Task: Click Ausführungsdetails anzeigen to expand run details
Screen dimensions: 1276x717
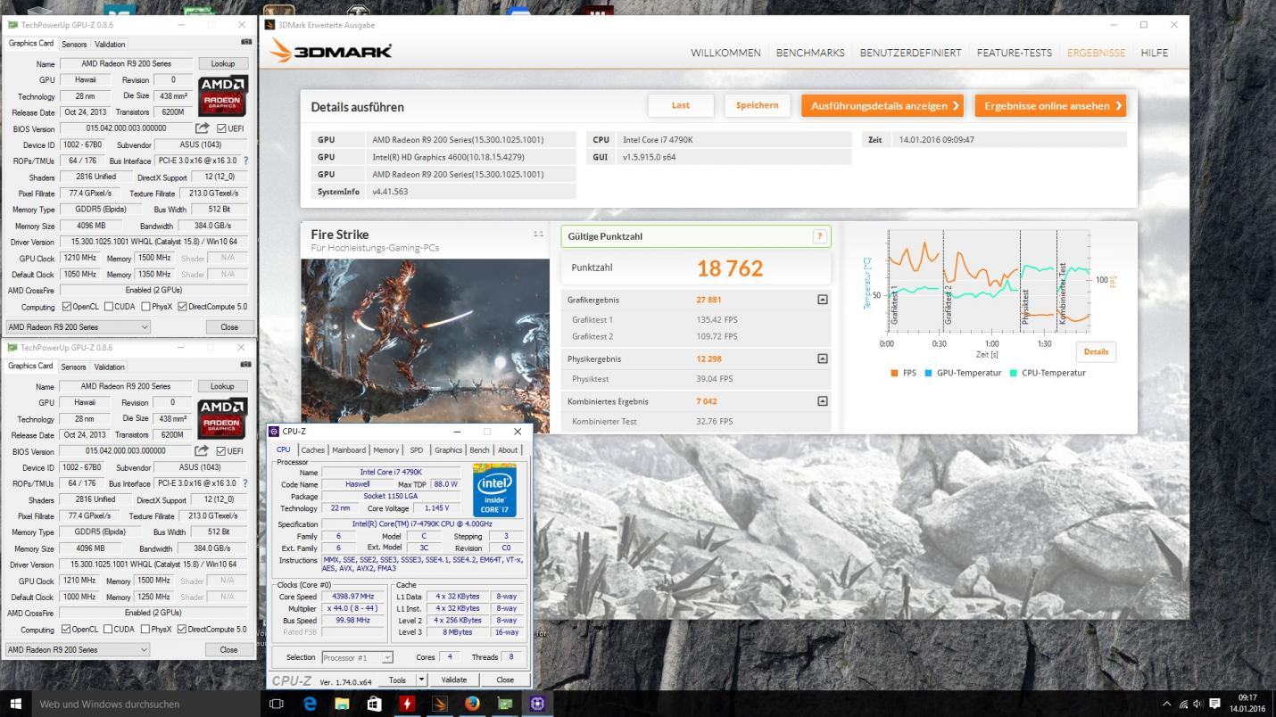Action: (x=882, y=105)
